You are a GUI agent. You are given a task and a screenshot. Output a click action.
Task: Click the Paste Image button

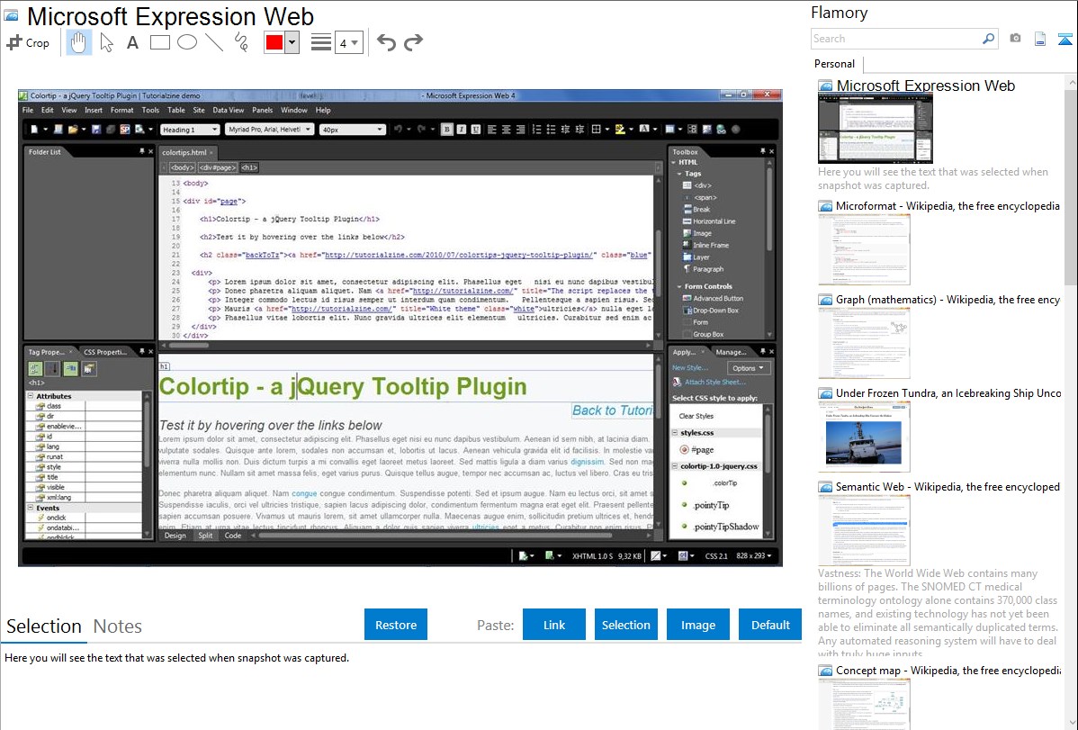pyautogui.click(x=697, y=625)
